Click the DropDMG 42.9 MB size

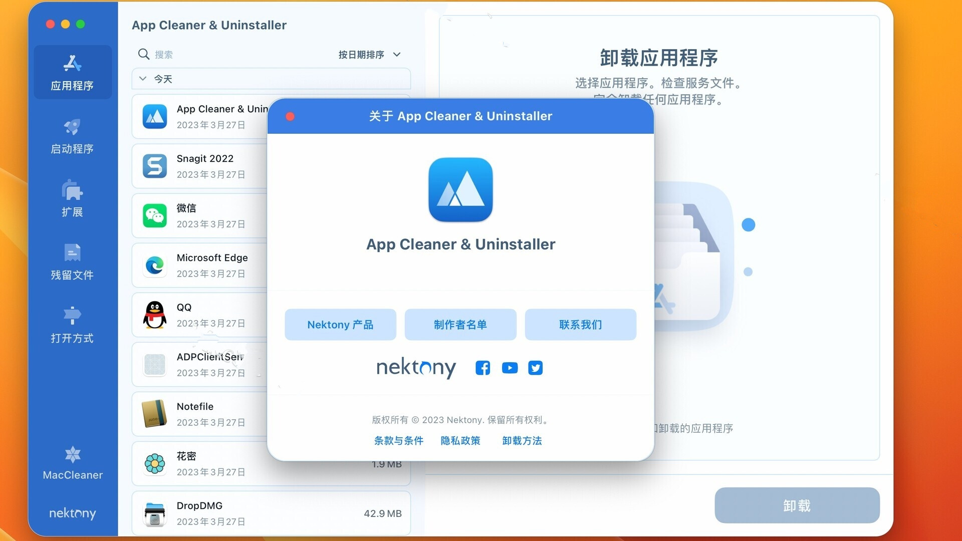click(383, 513)
